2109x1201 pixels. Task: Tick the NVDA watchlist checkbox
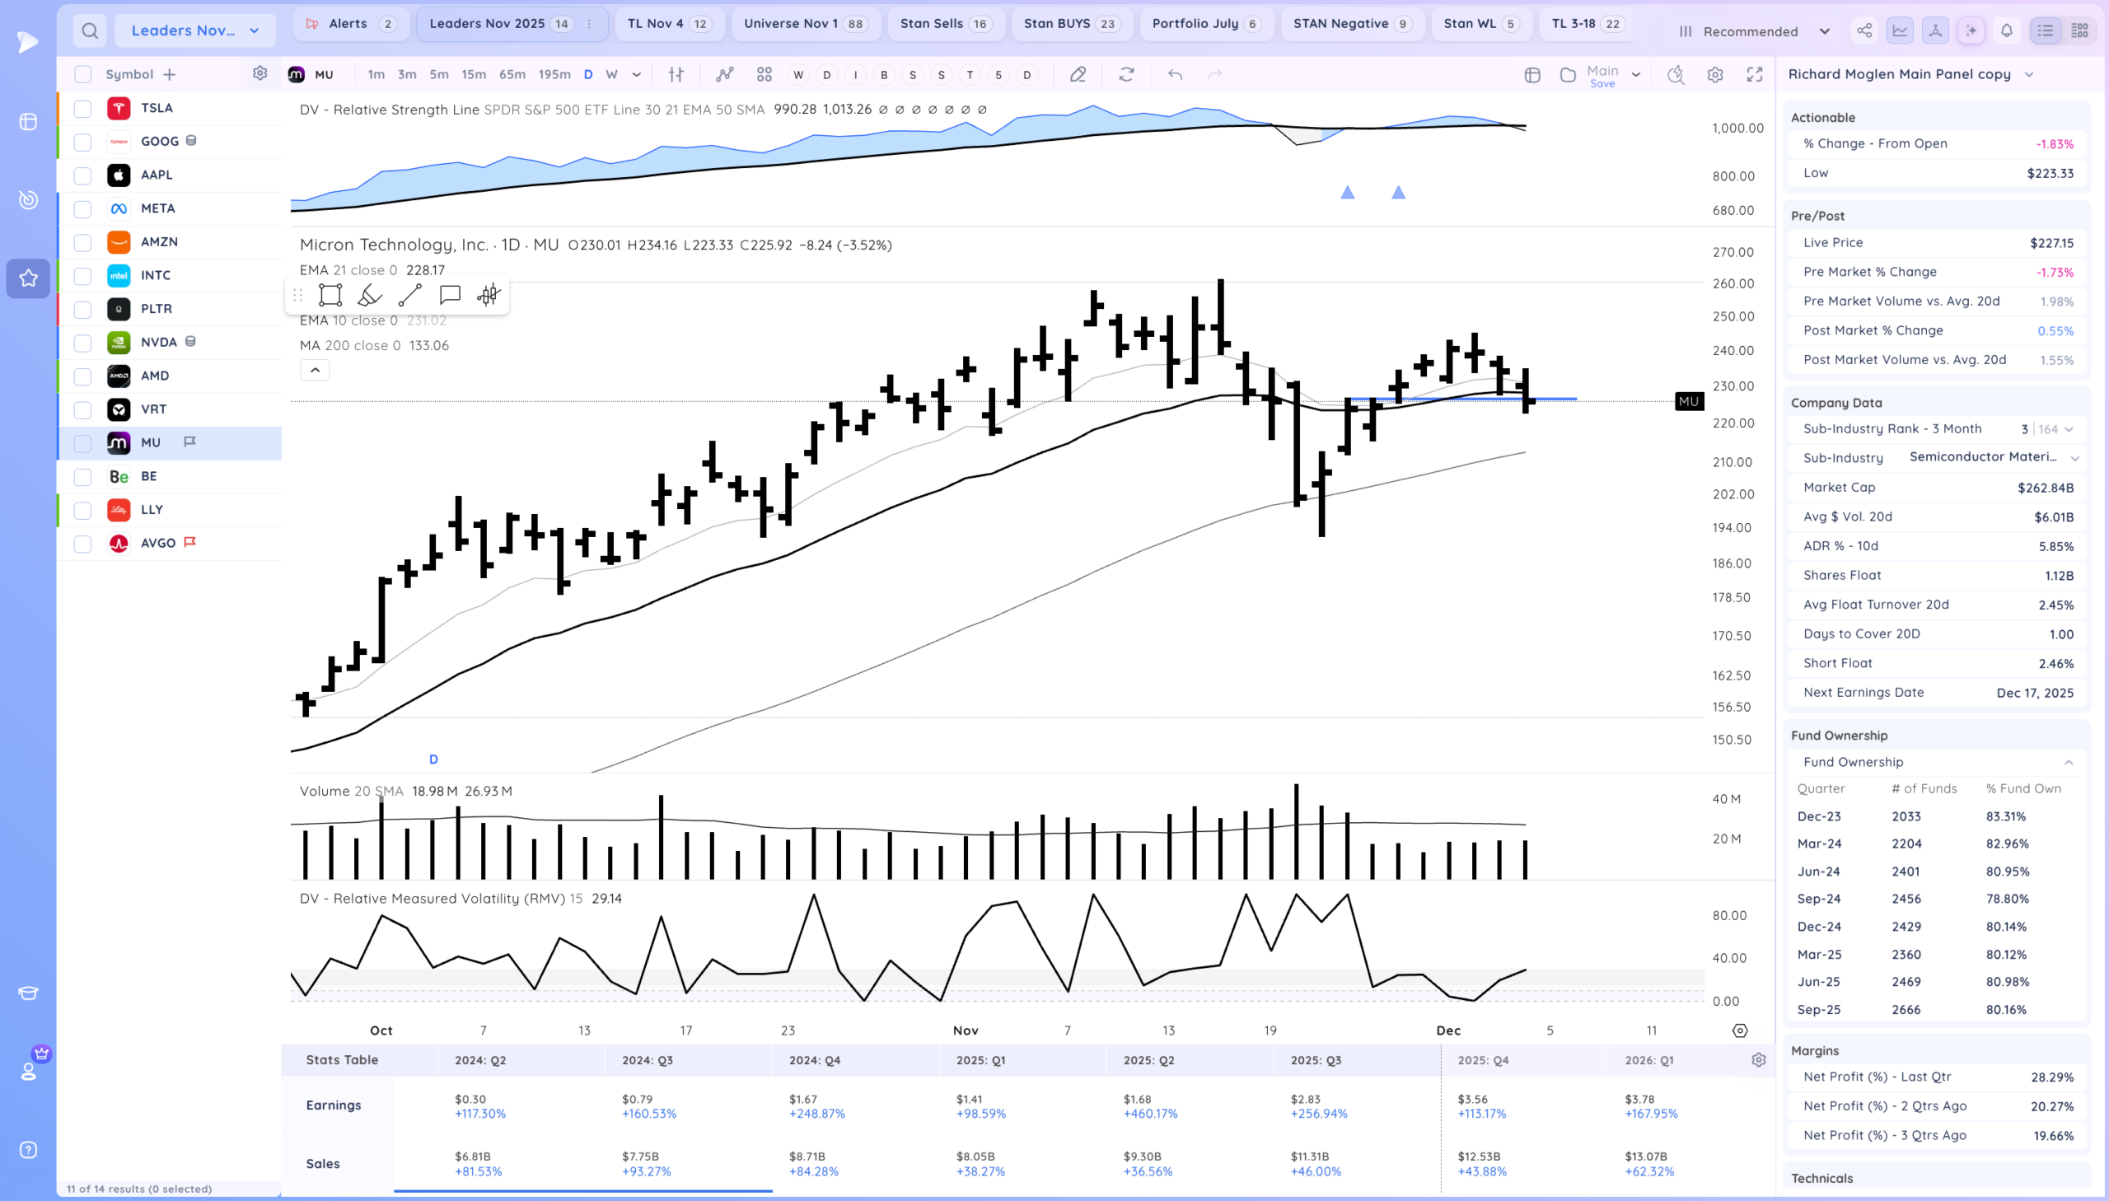[82, 343]
